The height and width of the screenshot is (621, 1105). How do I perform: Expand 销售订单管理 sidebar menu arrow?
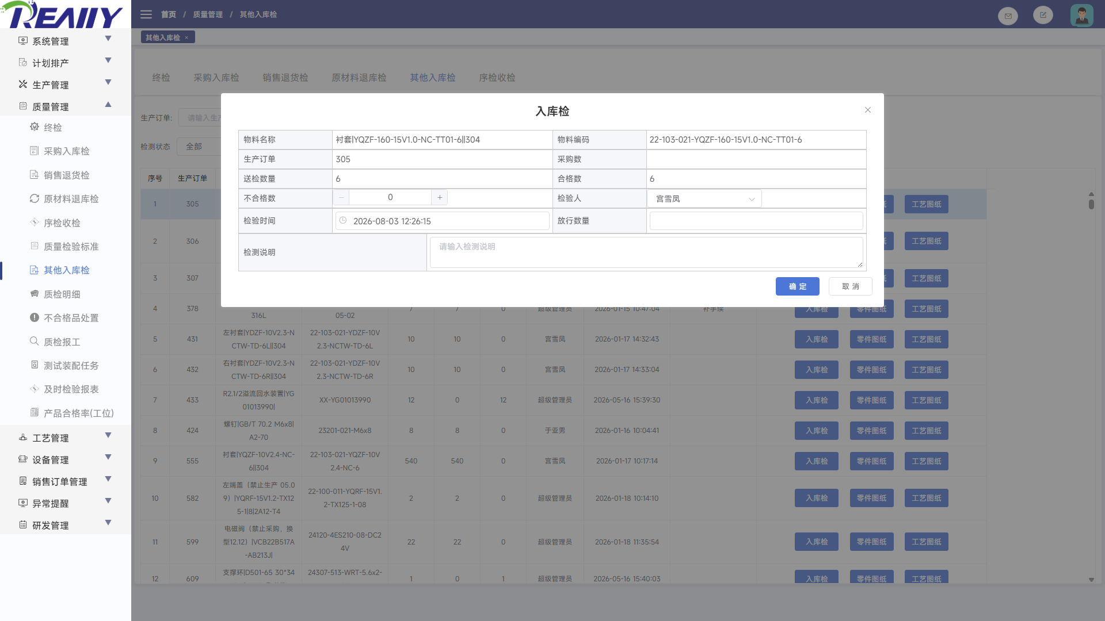pyautogui.click(x=108, y=480)
